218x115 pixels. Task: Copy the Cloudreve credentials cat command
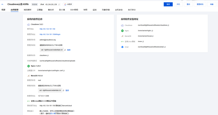(x=65, y=50)
